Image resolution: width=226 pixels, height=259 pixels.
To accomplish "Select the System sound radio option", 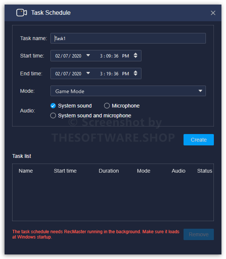I will coord(53,106).
